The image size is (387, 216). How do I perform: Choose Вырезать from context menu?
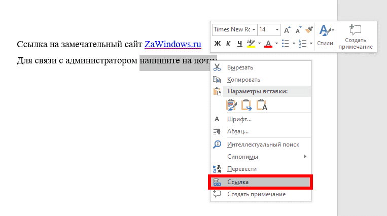pos(261,67)
